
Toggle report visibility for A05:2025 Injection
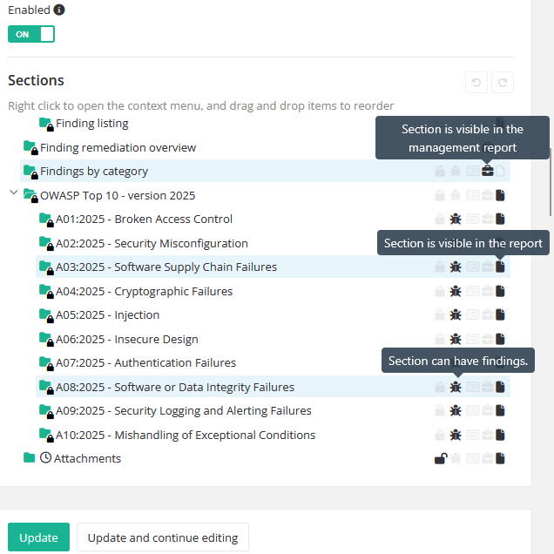tap(500, 315)
